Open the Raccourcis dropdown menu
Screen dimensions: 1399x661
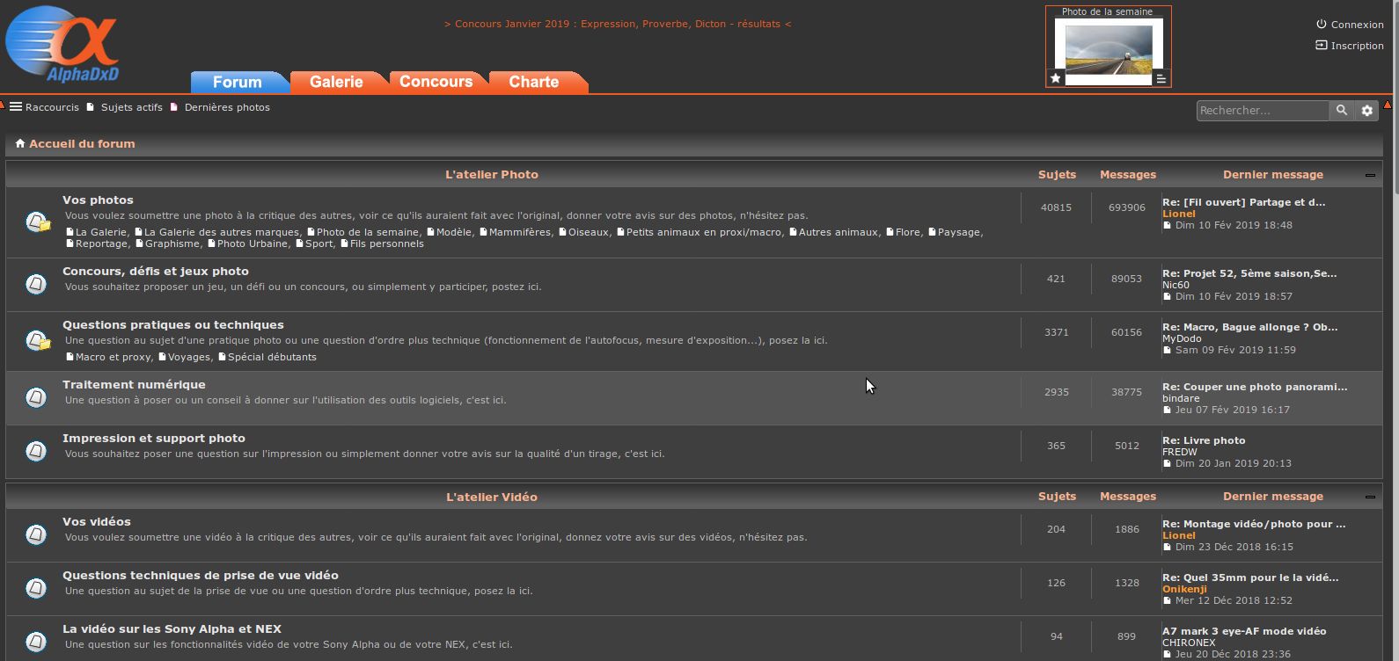(44, 107)
